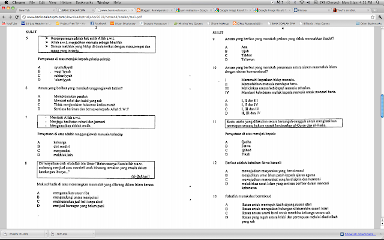Switch to the first Google Image Result tab
Image resolution: width=384 pixels, height=240 pixels.
pos(233,10)
